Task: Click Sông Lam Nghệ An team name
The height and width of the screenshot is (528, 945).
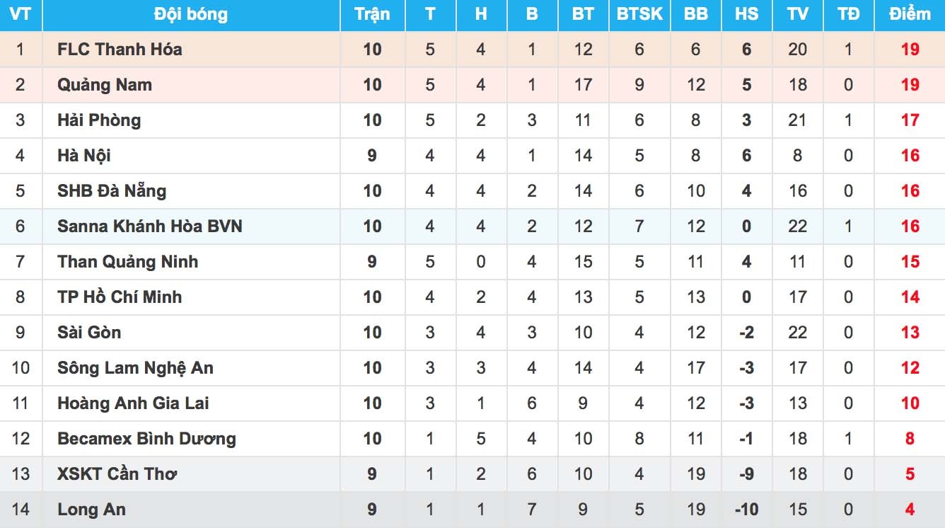Action: tap(135, 368)
